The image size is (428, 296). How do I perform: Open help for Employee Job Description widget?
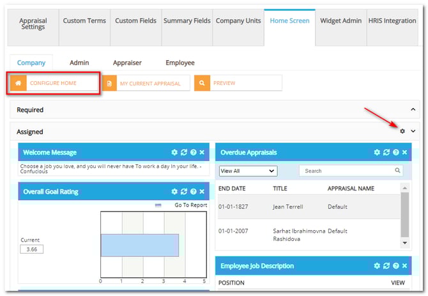[395, 265]
